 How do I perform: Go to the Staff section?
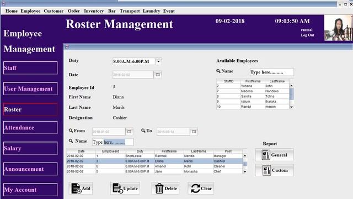click(30, 68)
